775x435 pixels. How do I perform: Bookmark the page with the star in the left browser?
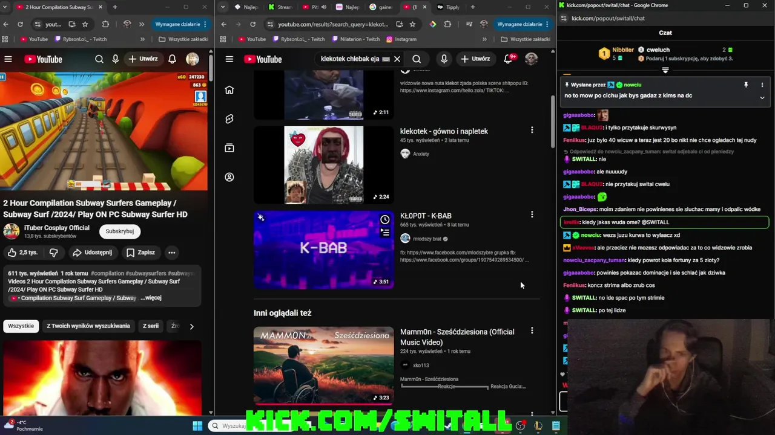tap(85, 24)
